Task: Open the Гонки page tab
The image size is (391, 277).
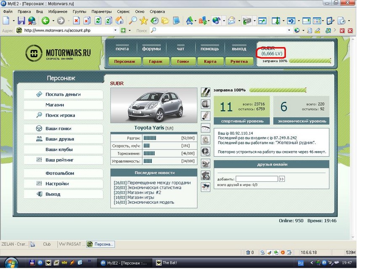Action: (183, 61)
